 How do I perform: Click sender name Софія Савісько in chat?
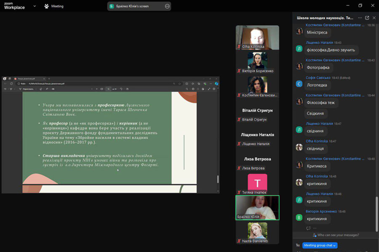click(318, 78)
